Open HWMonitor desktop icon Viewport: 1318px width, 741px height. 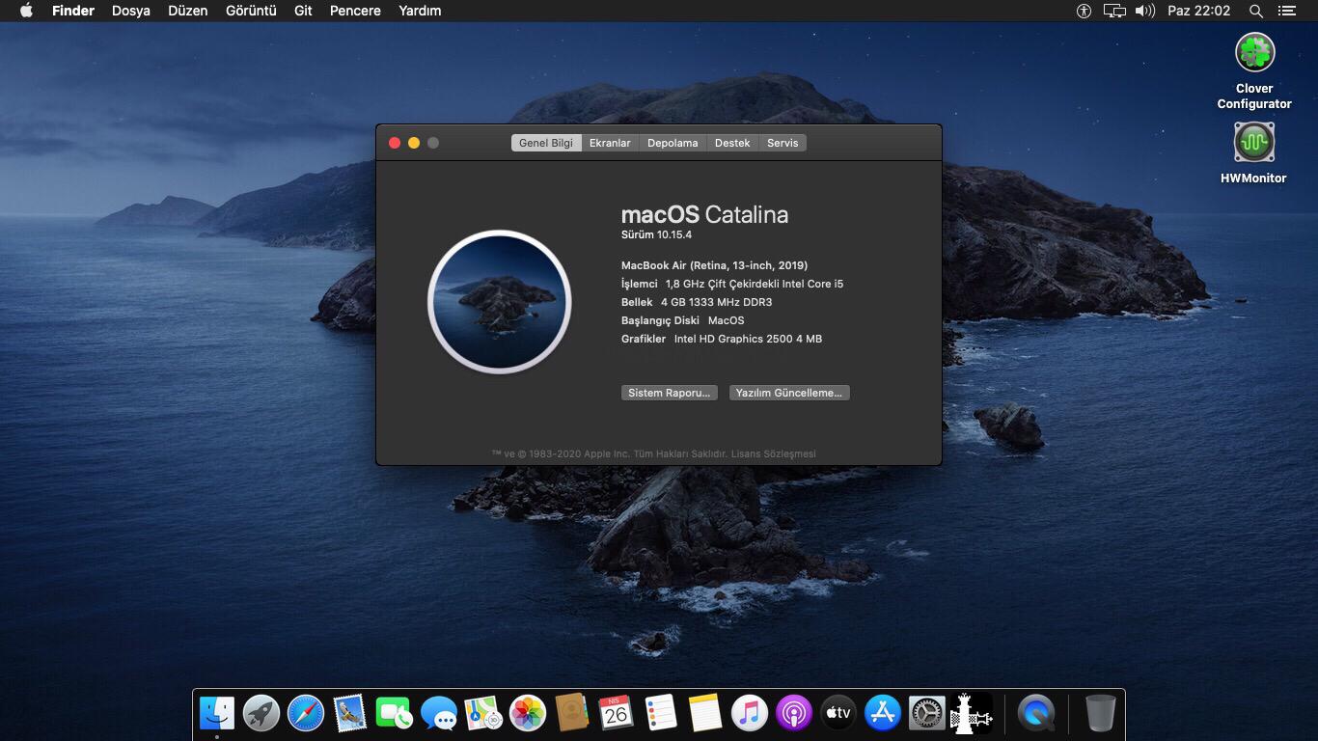pyautogui.click(x=1253, y=143)
